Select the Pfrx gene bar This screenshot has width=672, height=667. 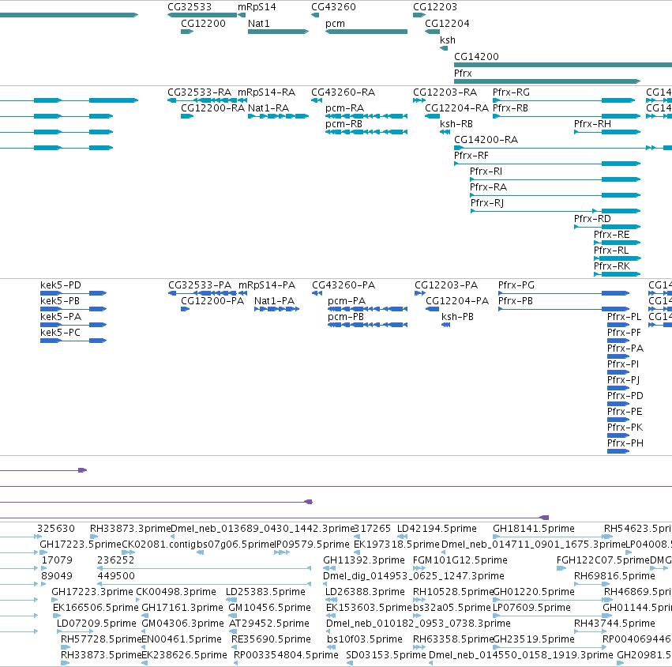pyautogui.click(x=547, y=81)
